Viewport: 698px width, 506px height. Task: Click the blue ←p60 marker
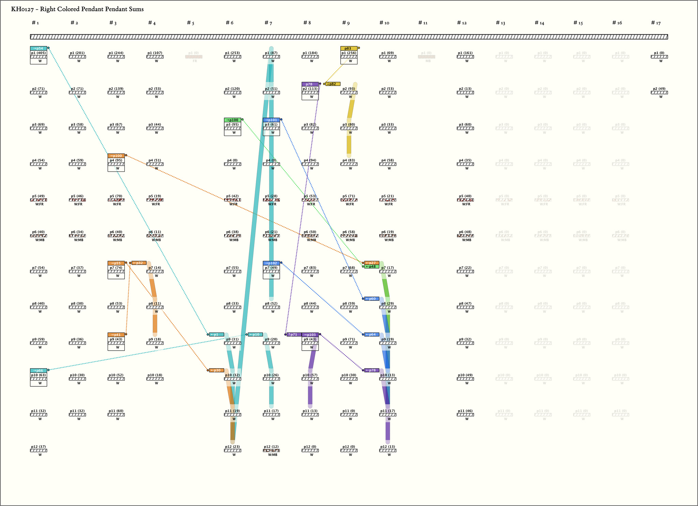tap(371, 299)
